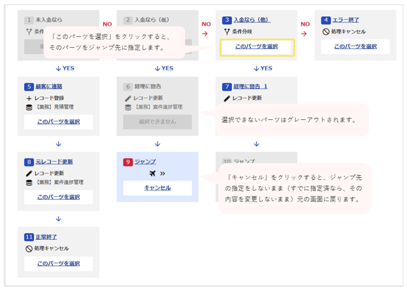
Task: Open the 元レコード更新 title link
Action: point(54,162)
